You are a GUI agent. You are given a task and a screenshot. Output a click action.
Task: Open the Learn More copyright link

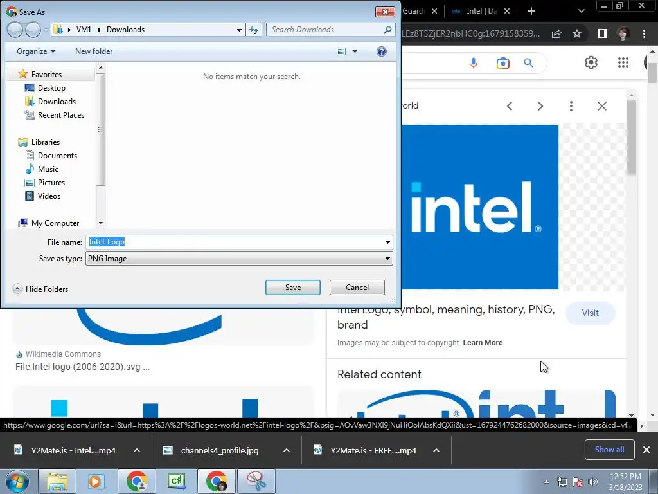pyautogui.click(x=483, y=343)
